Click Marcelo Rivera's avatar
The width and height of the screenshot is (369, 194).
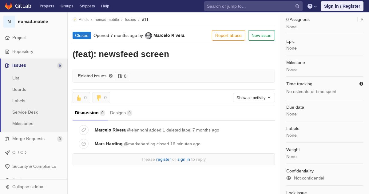tap(149, 36)
